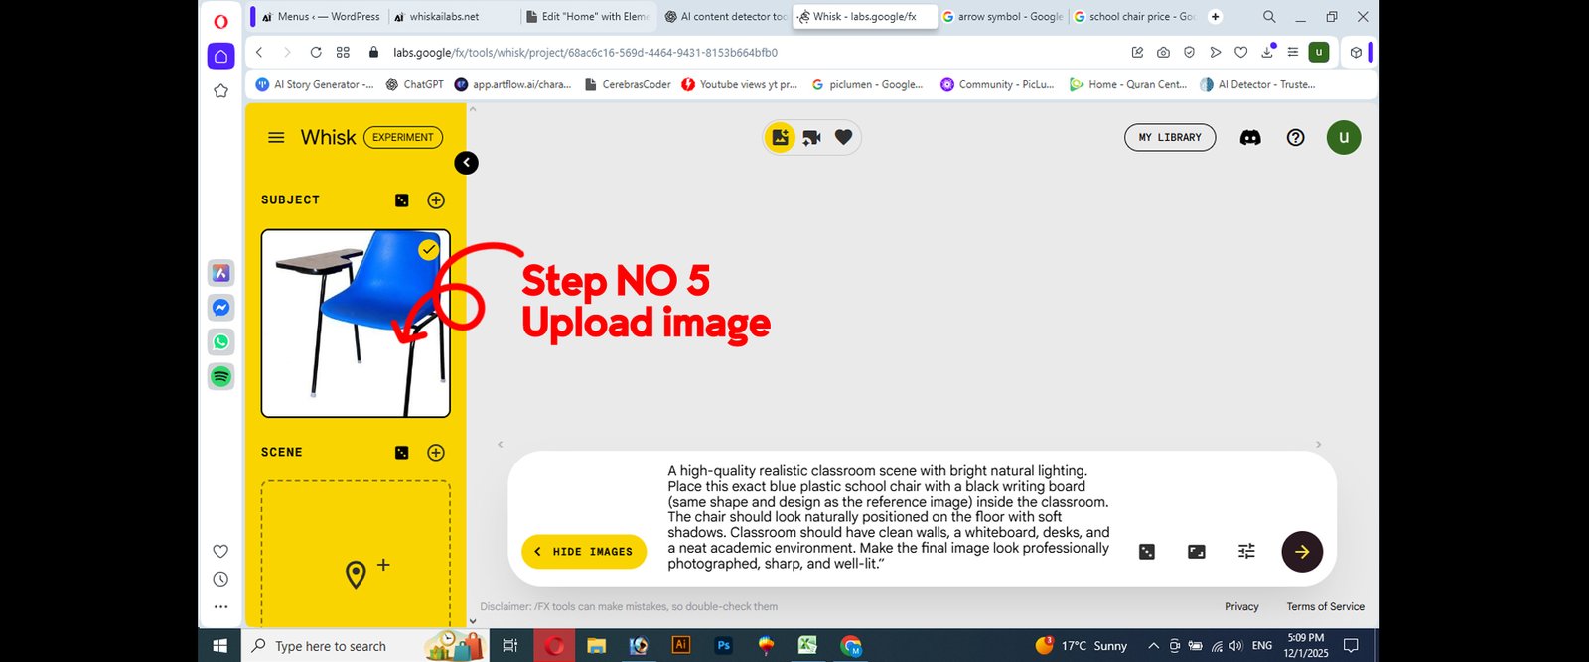This screenshot has width=1589, height=662.
Task: Click the aspect ratio icon in prompt bar
Action: pos(1197,552)
